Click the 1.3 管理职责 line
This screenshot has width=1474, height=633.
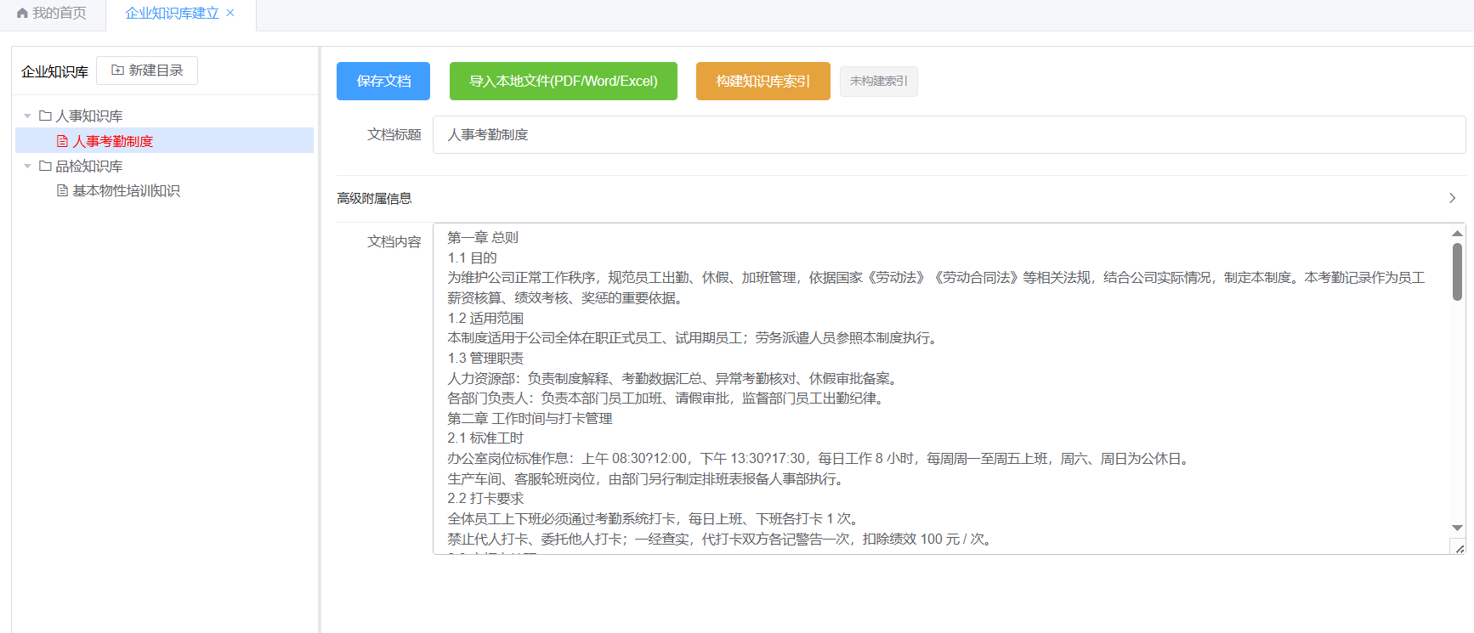(485, 359)
